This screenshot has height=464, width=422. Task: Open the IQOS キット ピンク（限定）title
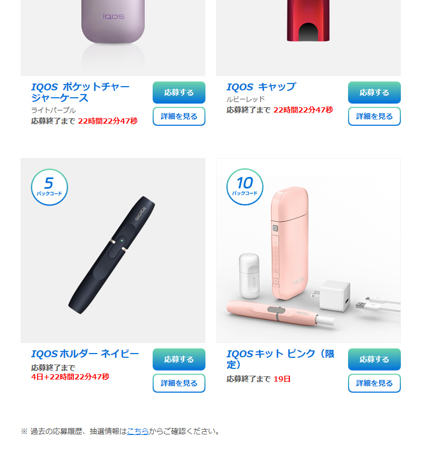click(x=280, y=359)
